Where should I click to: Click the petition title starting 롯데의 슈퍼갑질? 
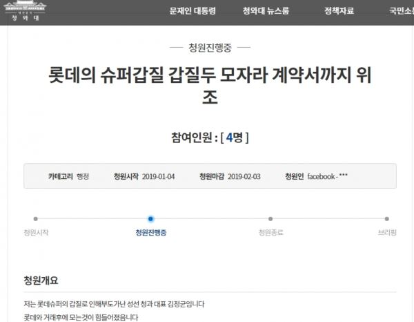coord(210,86)
